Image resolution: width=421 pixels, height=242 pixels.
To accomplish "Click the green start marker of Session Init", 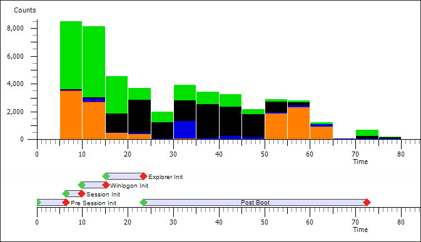I will coord(66,193).
